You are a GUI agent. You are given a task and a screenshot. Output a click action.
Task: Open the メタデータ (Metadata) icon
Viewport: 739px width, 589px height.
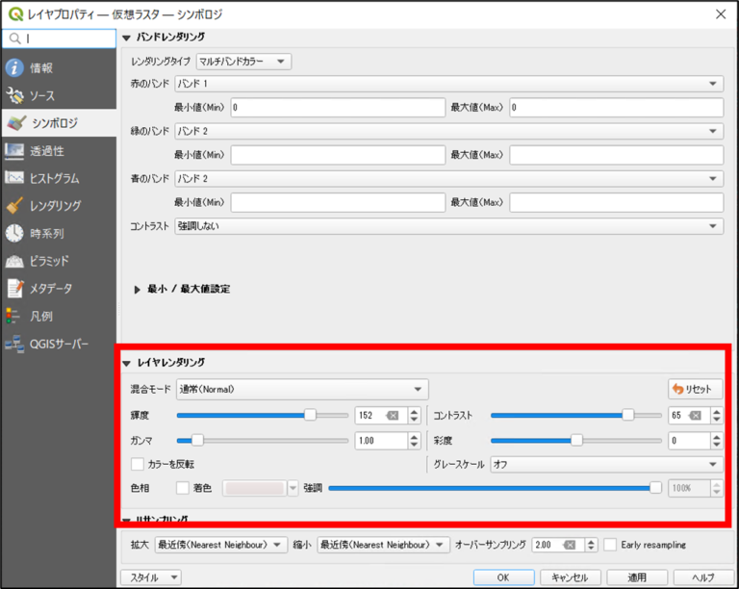(14, 289)
